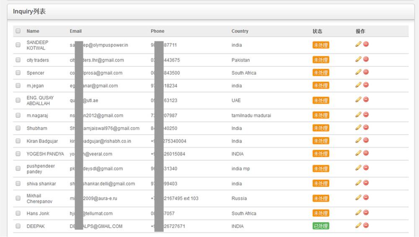419x237 pixels.
Task: Open edit for Kiran Badgujar inquiry
Action: point(358,140)
